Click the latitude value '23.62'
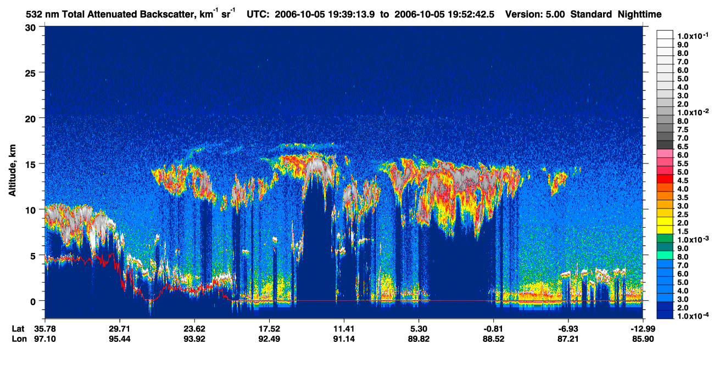Screen dimensions: 714x366 coord(194,329)
